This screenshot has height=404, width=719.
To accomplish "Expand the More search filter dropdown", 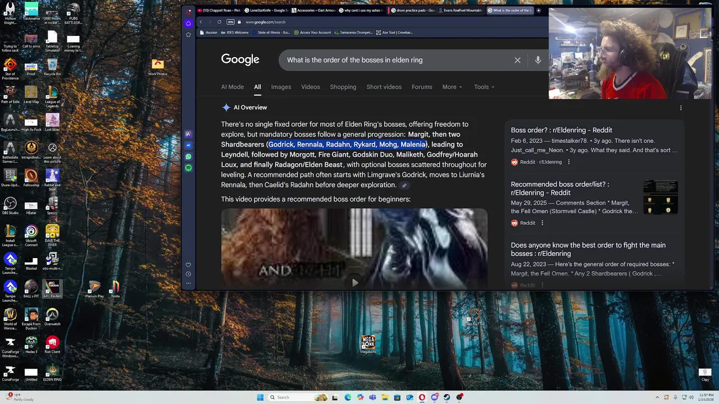I will (x=452, y=87).
